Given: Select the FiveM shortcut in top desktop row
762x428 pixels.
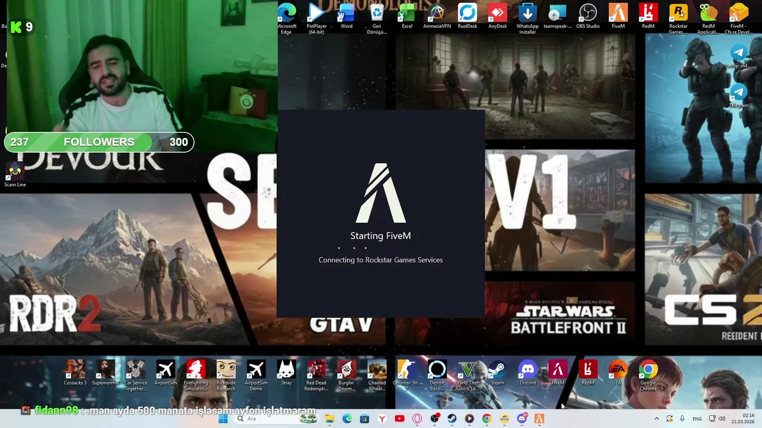Looking at the screenshot, I should point(618,16).
